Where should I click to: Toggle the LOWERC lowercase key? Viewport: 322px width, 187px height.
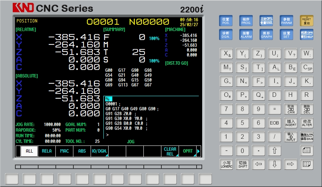[x=226, y=164]
